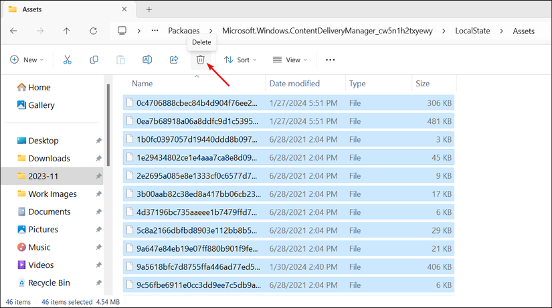552x308 pixels.
Task: Open Videos in sidebar
Action: [41, 264]
